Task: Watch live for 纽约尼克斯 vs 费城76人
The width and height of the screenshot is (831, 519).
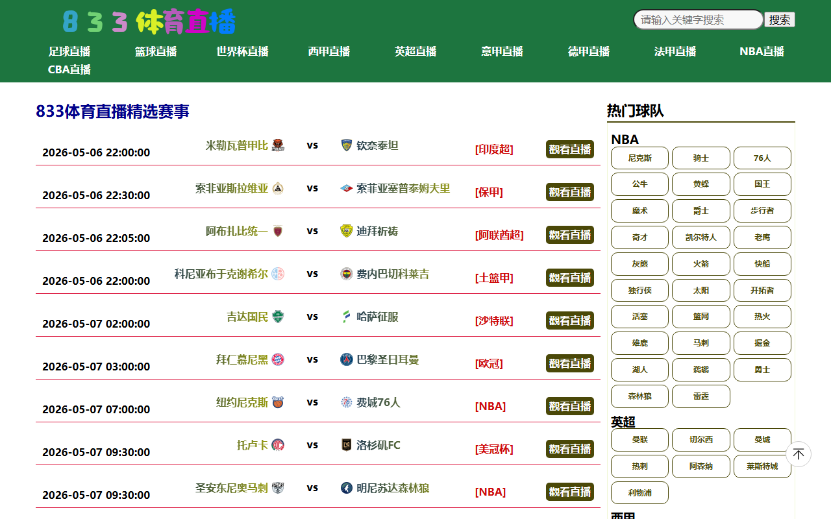Action: pos(570,406)
